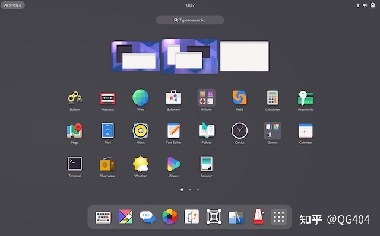Screen dimensions: 380x236
Task: Open the Terminal app
Action: pyautogui.click(x=75, y=164)
